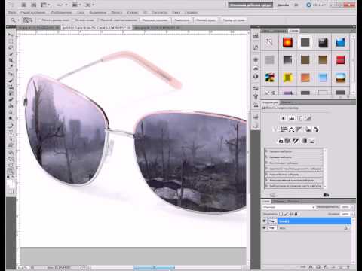Add a Curves adjustment

click(x=299, y=118)
